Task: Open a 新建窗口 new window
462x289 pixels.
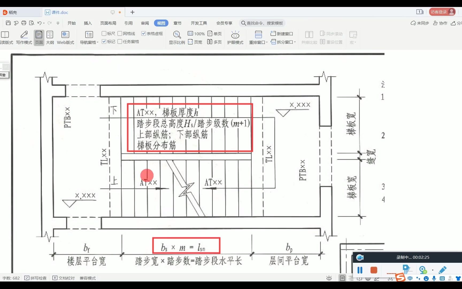Action: point(282,33)
